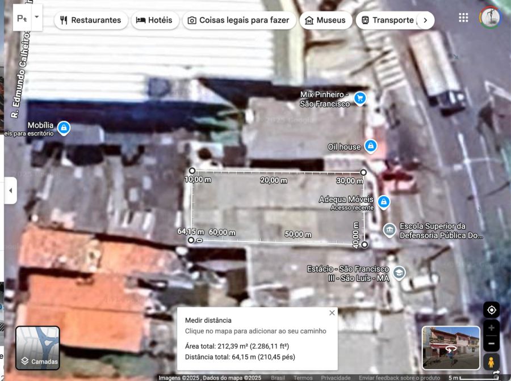
Task: Open the Adequa Móveis map pin
Action: 384,201
